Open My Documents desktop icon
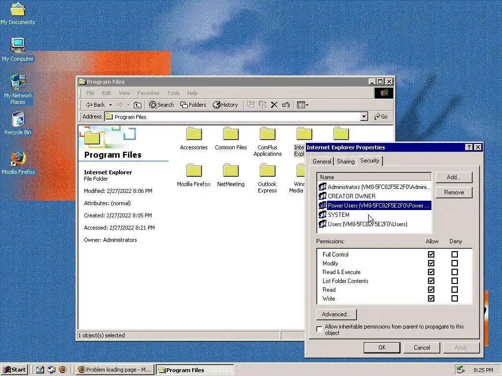This screenshot has width=502, height=376. click(x=18, y=13)
